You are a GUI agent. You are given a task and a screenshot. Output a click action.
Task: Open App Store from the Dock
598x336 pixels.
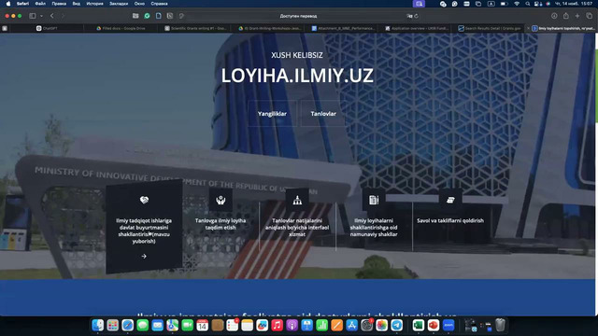[351, 325]
